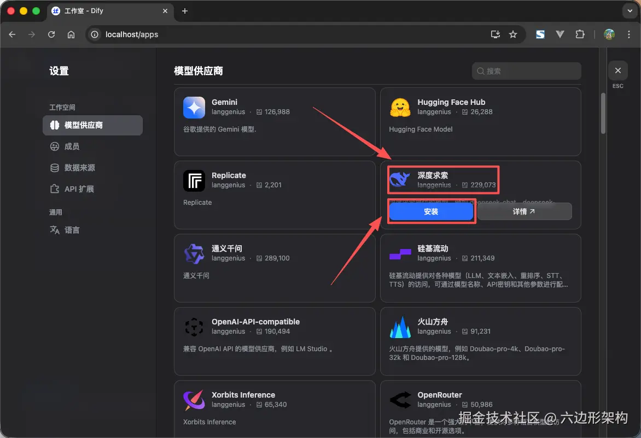Open API 扩展 settings section
The height and width of the screenshot is (438, 641).
pos(93,189)
